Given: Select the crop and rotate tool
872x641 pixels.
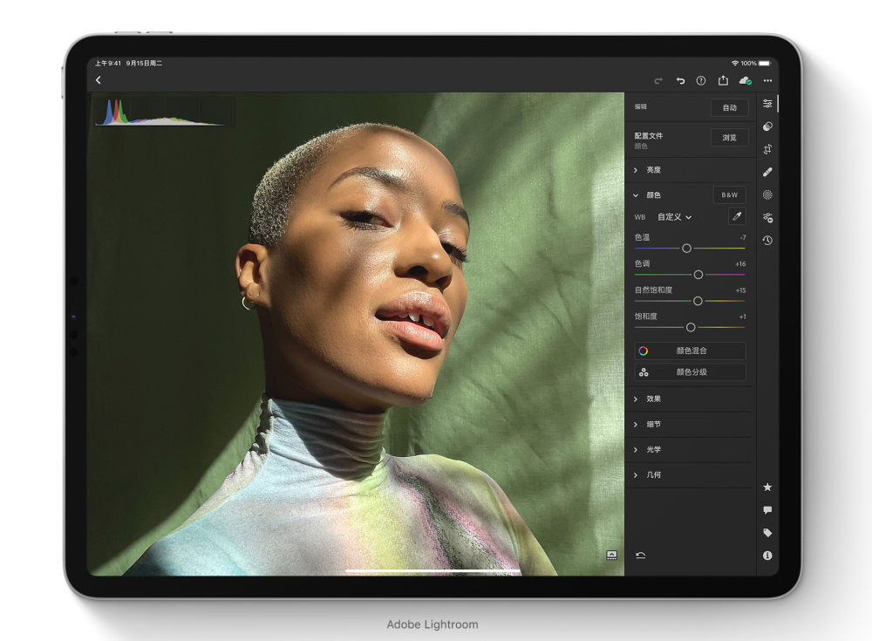Looking at the screenshot, I should click(767, 149).
